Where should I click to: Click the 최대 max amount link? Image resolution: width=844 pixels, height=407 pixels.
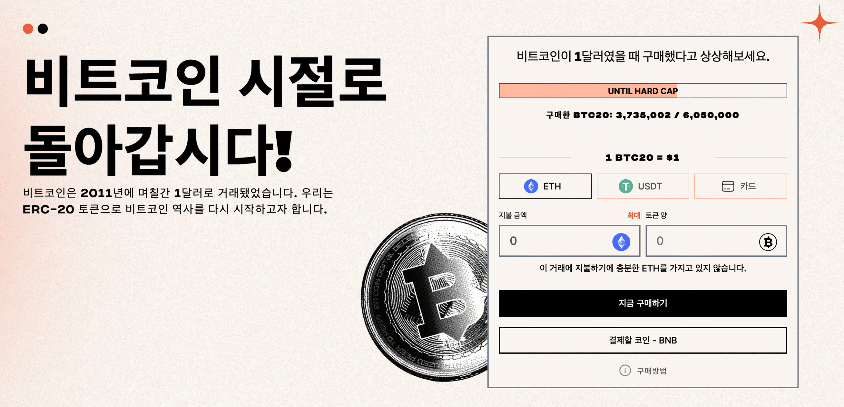633,215
